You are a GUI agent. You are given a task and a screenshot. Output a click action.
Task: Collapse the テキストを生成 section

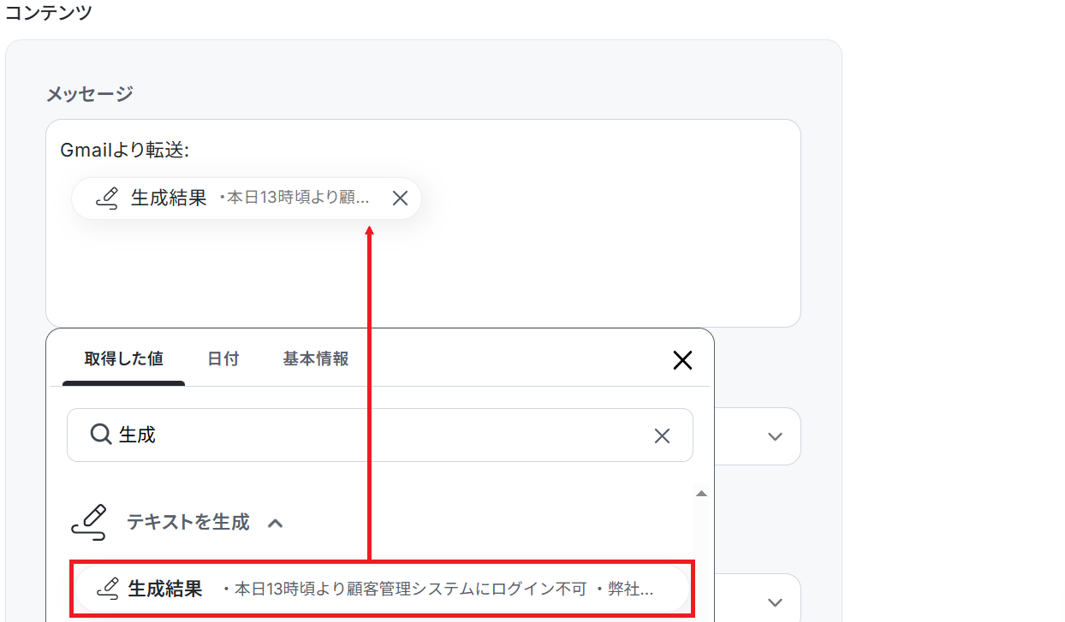point(275,523)
